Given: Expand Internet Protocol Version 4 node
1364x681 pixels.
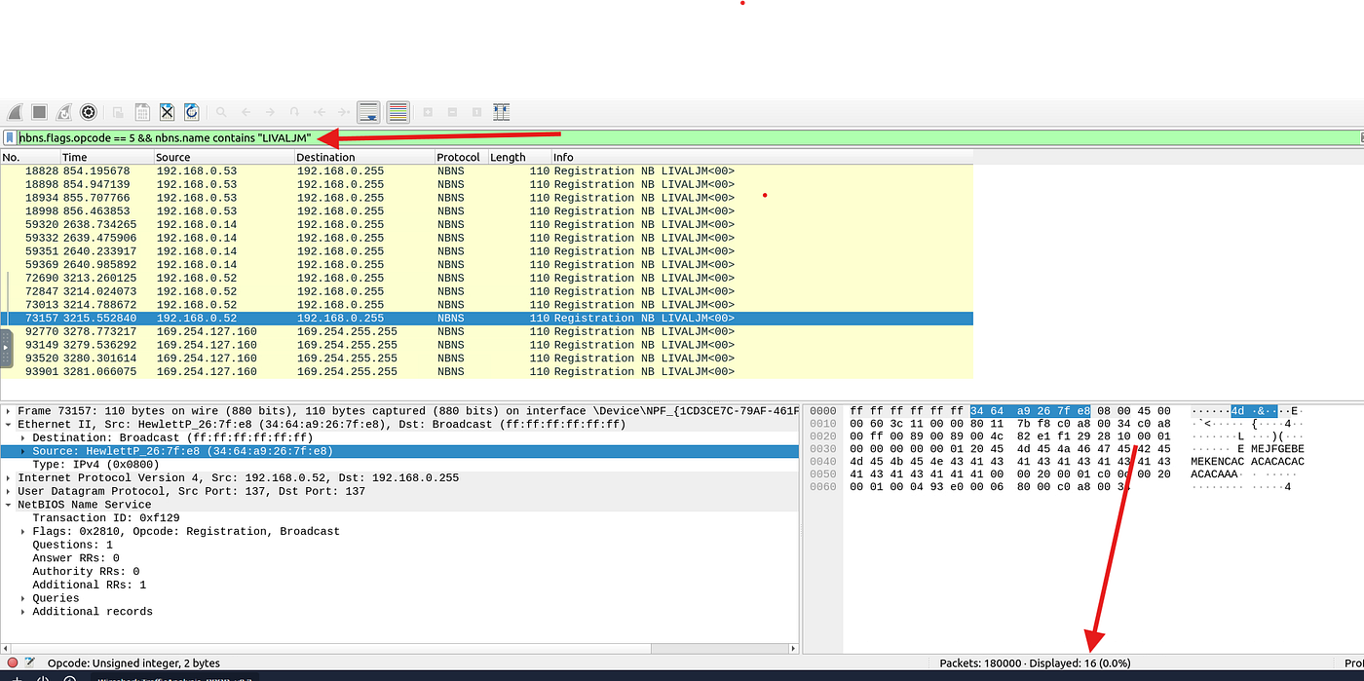Looking at the screenshot, I should click(x=8, y=478).
